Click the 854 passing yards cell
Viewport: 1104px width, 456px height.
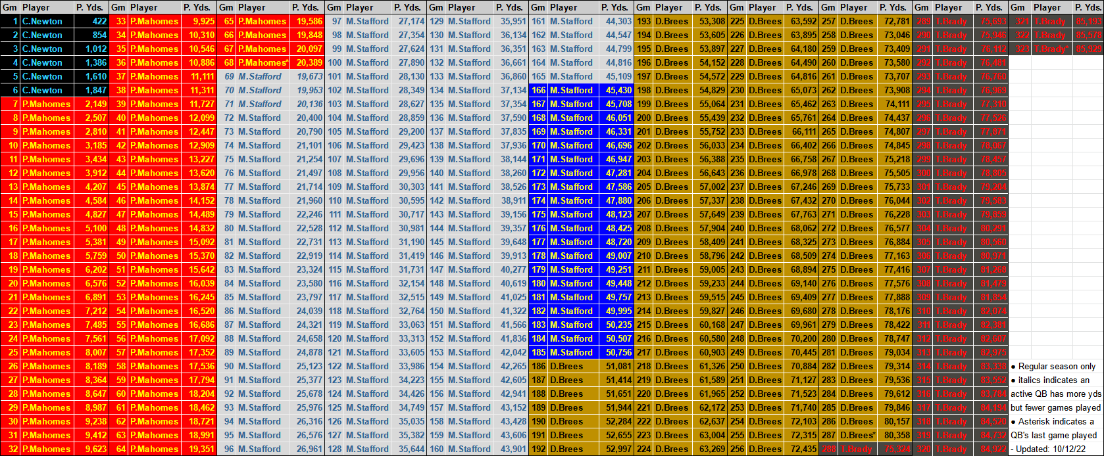(x=91, y=35)
